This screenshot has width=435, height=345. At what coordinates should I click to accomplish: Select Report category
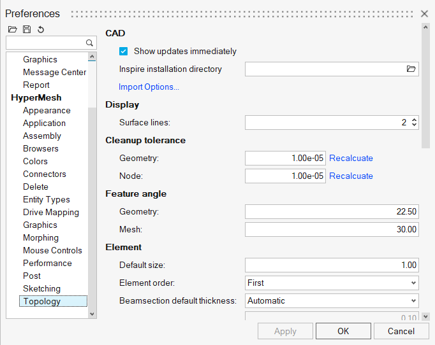36,85
